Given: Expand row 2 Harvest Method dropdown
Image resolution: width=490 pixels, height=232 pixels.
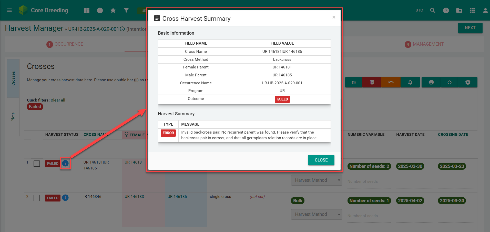Looking at the screenshot, I should click(x=339, y=214).
